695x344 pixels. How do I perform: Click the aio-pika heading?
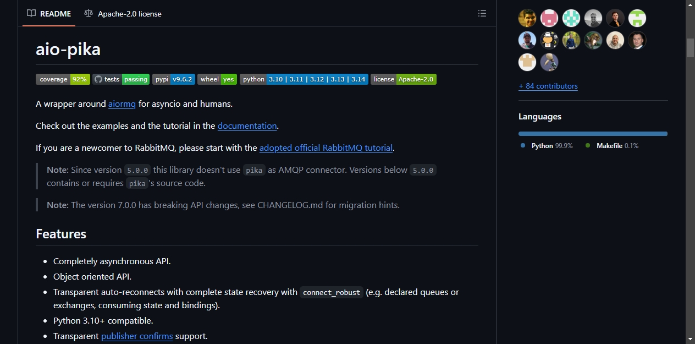tap(68, 50)
